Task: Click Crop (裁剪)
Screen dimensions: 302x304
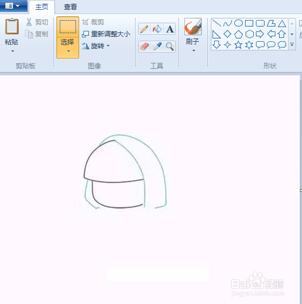Action: tap(93, 22)
